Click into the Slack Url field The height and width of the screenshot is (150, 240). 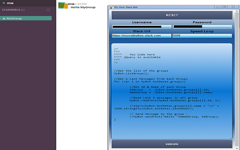coord(141,36)
